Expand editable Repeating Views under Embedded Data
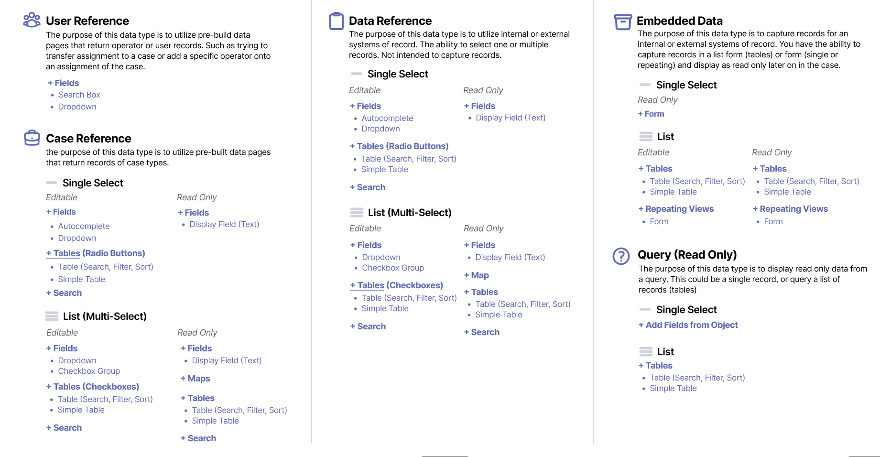Image resolution: width=880 pixels, height=457 pixels. 676,209
